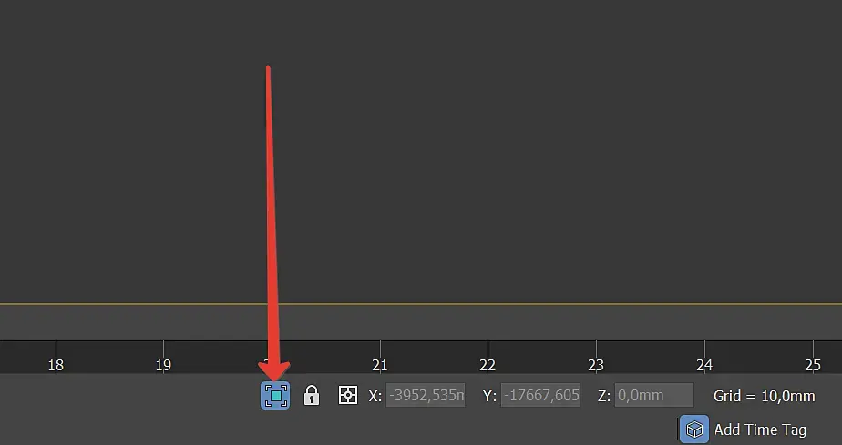Jump to frame 19 on the track bar
This screenshot has height=445, width=842.
pyautogui.click(x=163, y=365)
